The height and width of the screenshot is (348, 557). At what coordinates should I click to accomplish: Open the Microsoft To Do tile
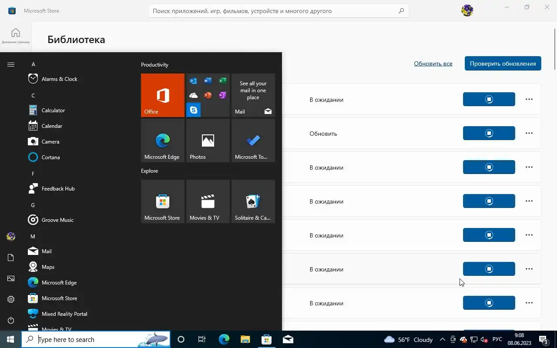point(253,141)
